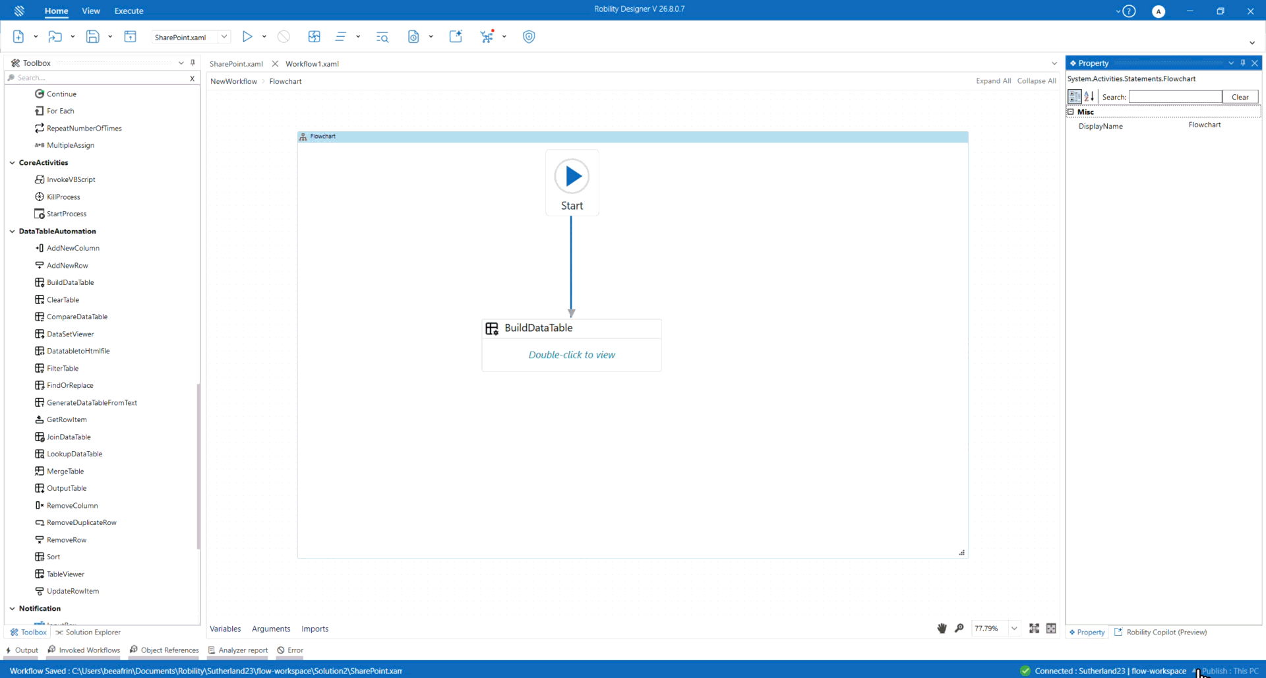The image size is (1266, 678).
Task: Open the document tabs overflow dropdown
Action: pos(1054,64)
